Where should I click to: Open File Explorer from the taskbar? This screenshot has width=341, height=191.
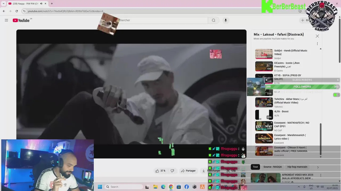pyautogui.click(x=155, y=187)
